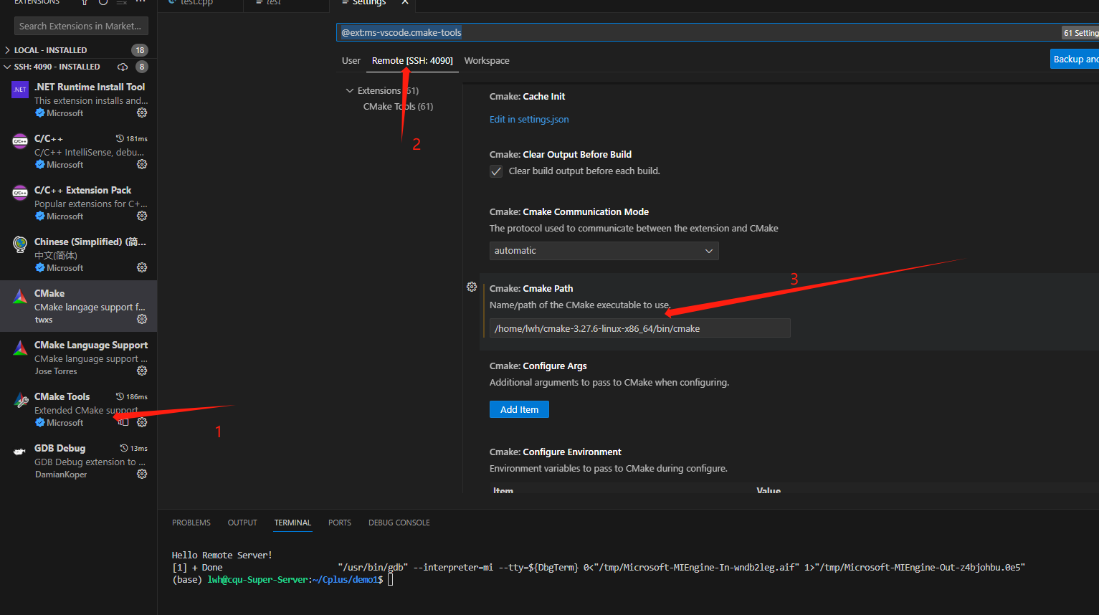The height and width of the screenshot is (615, 1099).
Task: Toggle Clear Output Before Build checkbox
Action: tap(496, 171)
